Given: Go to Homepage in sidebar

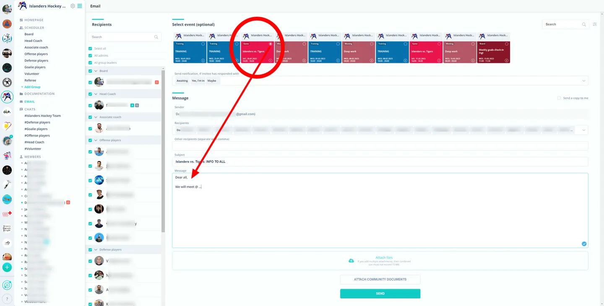Looking at the screenshot, I should [x=34, y=20].
